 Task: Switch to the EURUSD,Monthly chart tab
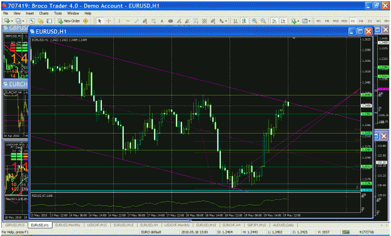coord(68,225)
